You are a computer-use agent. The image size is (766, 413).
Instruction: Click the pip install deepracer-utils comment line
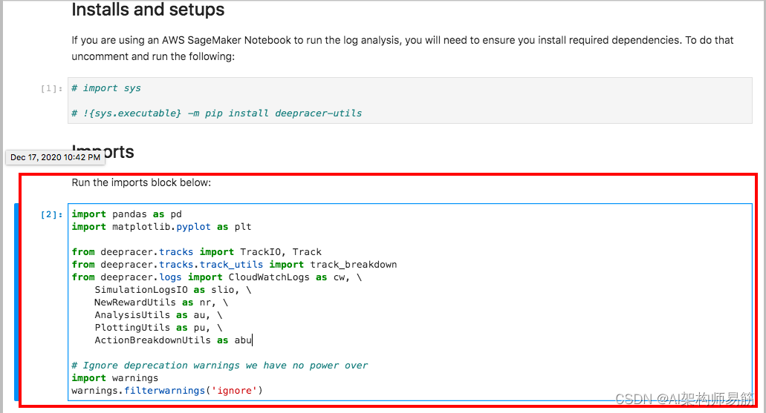pos(217,113)
